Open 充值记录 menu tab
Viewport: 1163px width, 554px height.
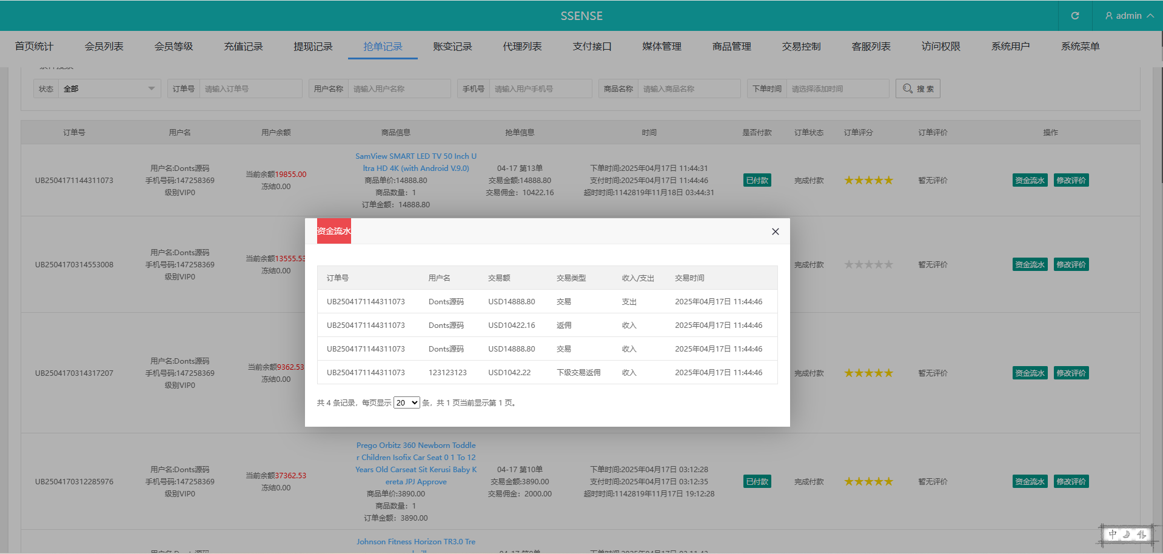point(243,47)
